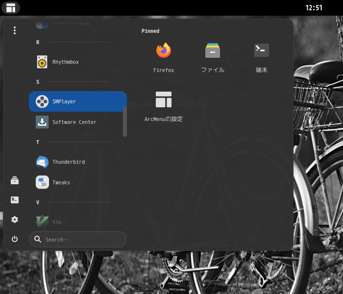Click the sidebar files shortcut icon
Image resolution: width=343 pixels, height=294 pixels.
pyautogui.click(x=15, y=180)
